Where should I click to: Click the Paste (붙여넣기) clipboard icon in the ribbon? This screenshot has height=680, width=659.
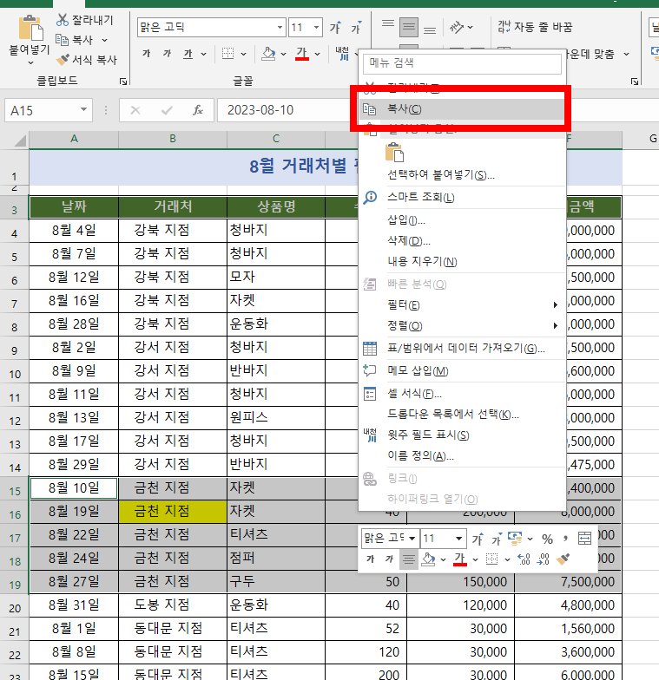click(x=30, y=29)
